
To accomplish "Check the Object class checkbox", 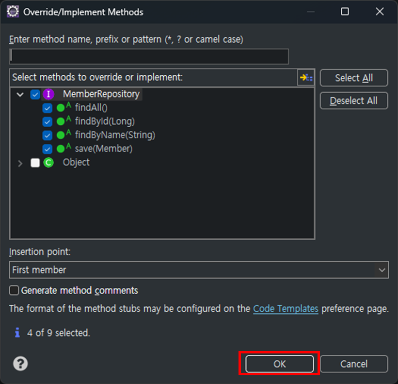I will 35,163.
